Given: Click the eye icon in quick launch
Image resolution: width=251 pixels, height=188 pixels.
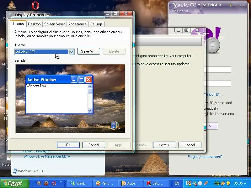Looking at the screenshot, I should (39, 183).
